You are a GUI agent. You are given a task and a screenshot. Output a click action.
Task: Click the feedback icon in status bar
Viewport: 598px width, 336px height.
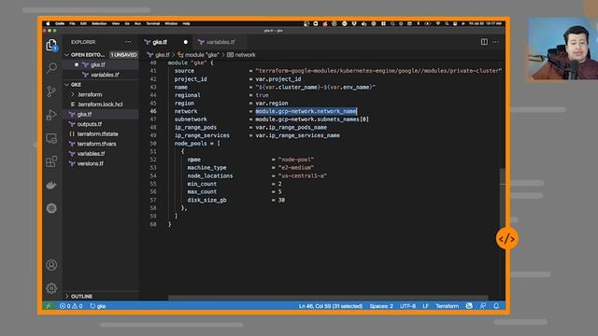point(483,306)
